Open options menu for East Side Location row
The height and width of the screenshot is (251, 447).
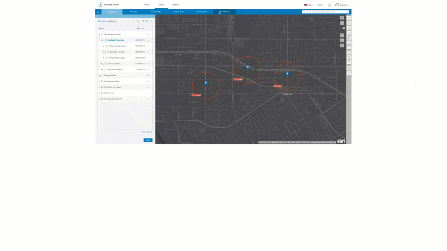[148, 52]
